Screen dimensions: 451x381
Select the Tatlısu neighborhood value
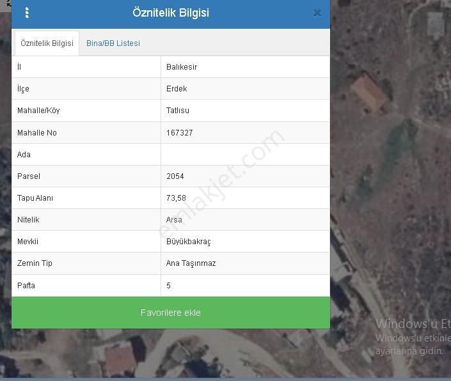177,111
